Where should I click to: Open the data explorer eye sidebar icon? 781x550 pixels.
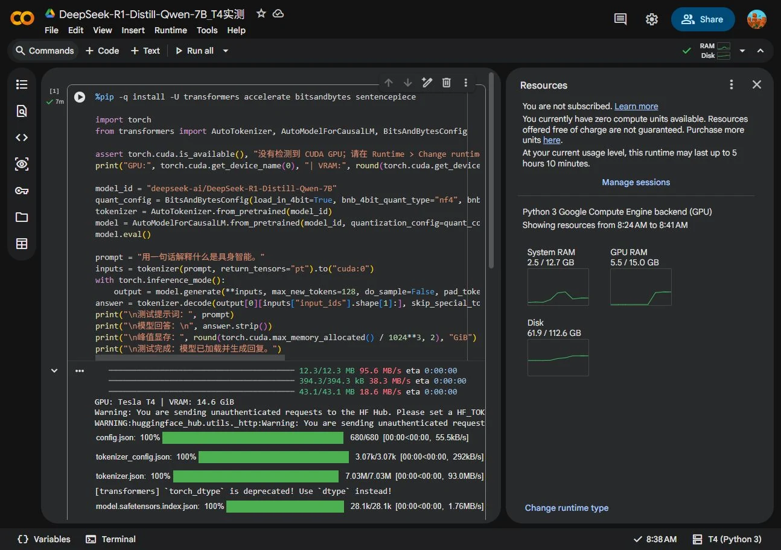(22, 164)
